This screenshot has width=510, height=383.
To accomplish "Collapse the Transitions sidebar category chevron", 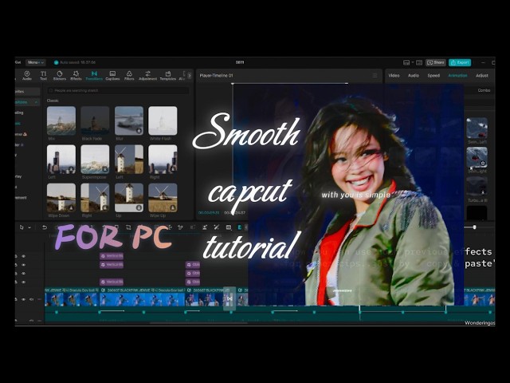I will click(x=36, y=102).
